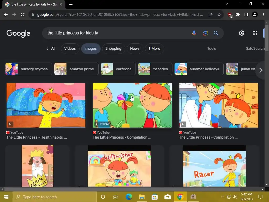Click 'The Little Princess - Health habits' title
The image size is (269, 202).
37,137
